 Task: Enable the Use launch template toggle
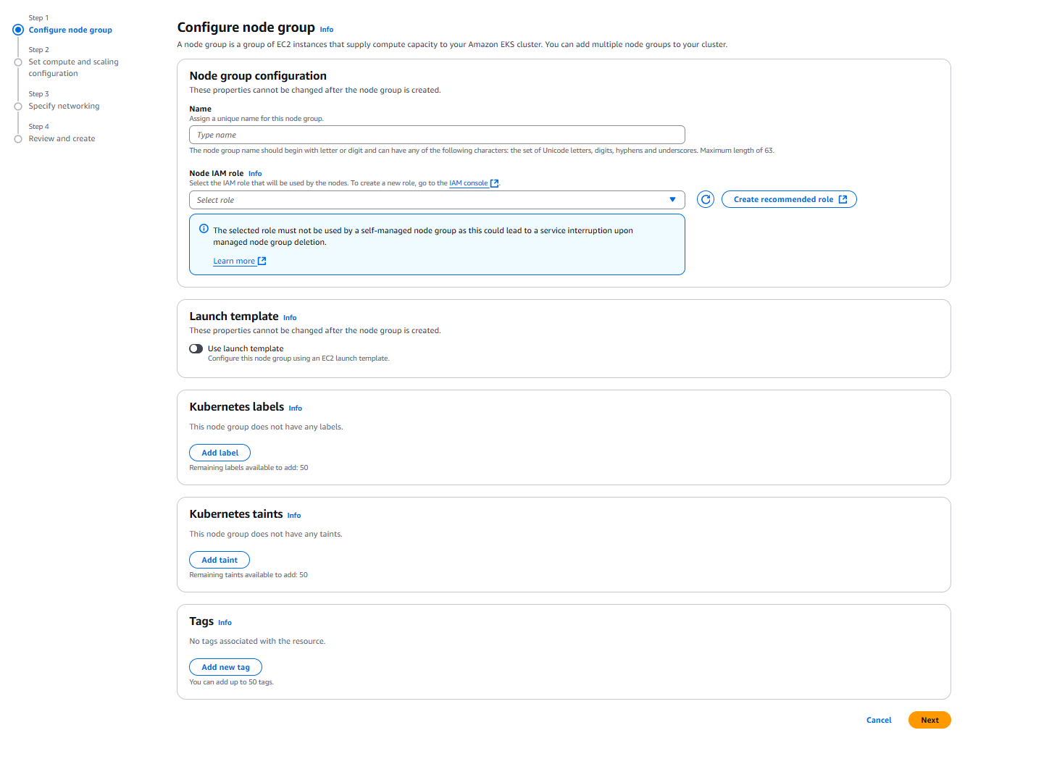coord(196,348)
